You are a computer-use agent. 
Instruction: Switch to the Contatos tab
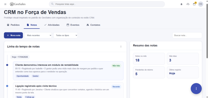pyautogui.click(x=93, y=25)
